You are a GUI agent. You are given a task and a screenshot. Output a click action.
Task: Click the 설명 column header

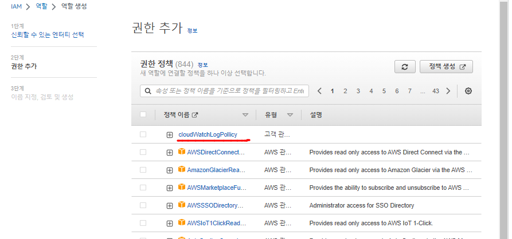click(x=316, y=114)
